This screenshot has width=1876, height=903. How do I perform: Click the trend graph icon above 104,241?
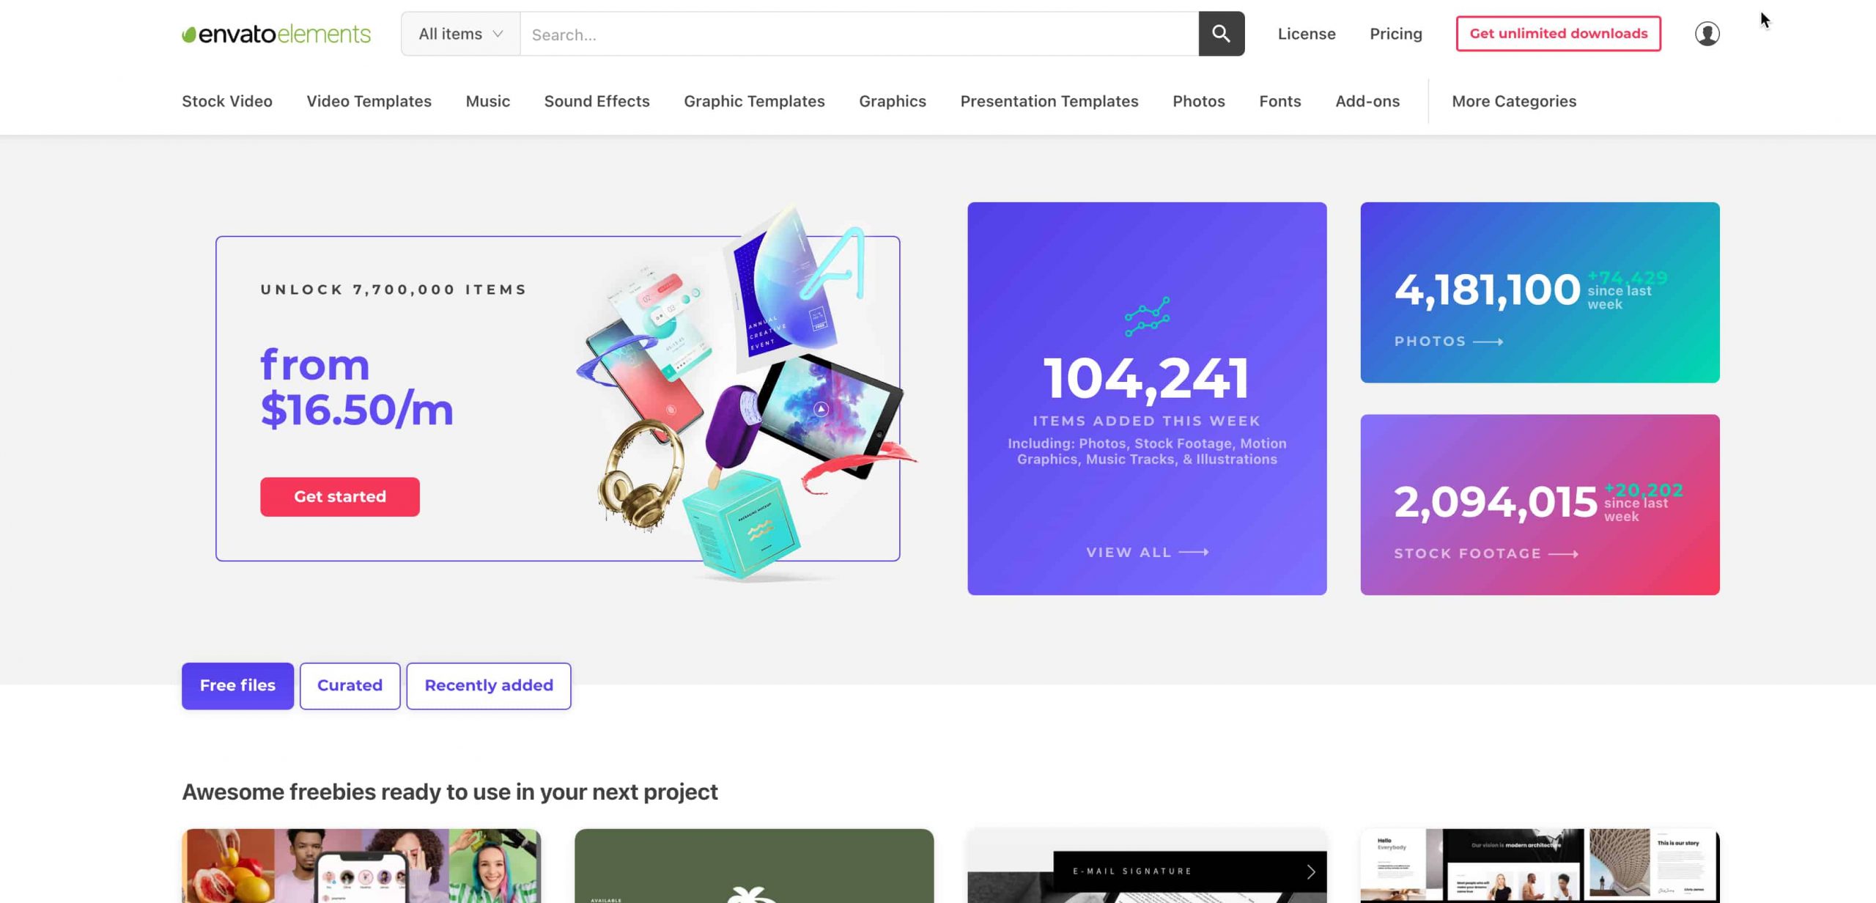click(x=1147, y=317)
